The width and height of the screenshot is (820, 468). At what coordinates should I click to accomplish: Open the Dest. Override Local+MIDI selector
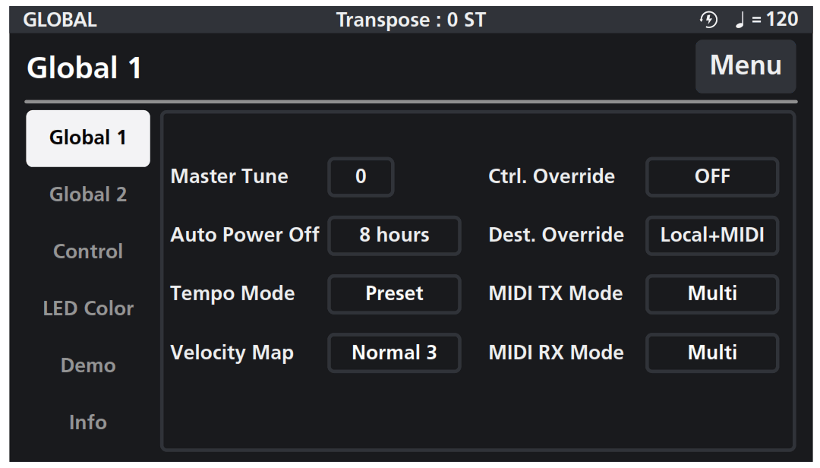(711, 236)
